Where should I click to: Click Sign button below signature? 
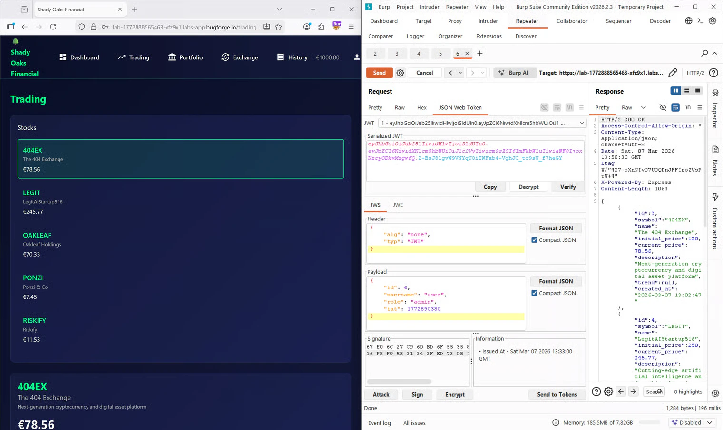click(x=417, y=394)
